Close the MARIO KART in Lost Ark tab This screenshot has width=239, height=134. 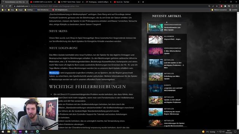tap(55, 2)
